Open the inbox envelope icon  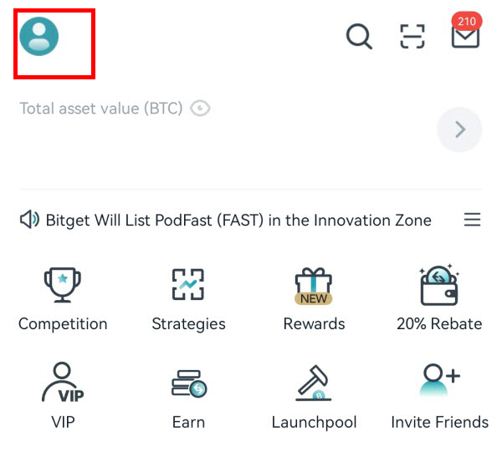coord(465,37)
